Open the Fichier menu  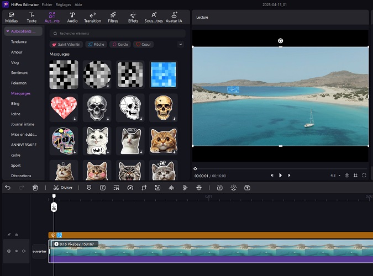[47, 4]
